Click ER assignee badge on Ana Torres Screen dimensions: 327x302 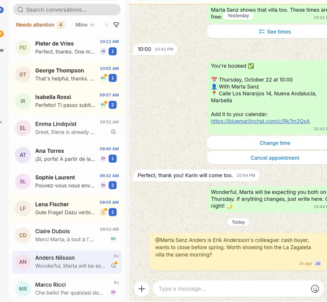click(x=103, y=158)
